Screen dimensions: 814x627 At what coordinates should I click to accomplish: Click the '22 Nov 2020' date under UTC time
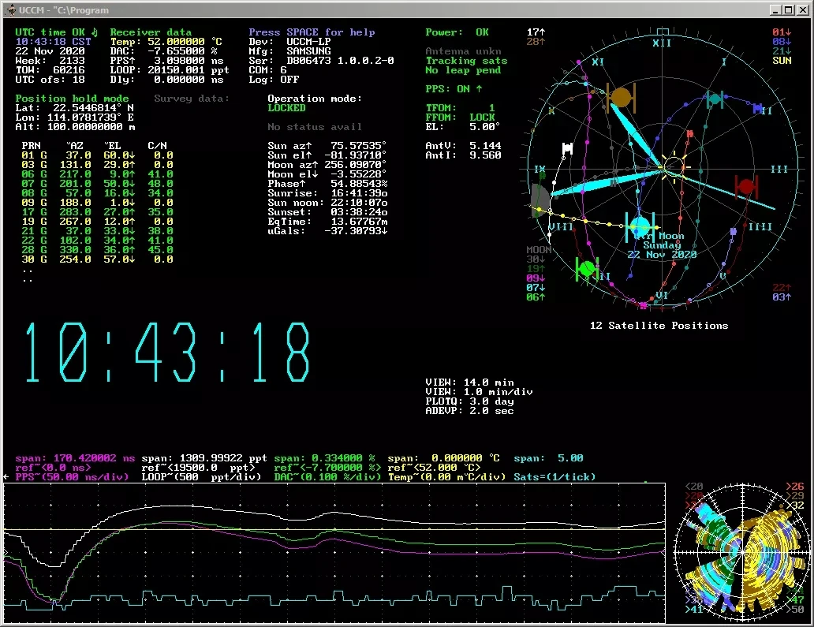[50, 50]
